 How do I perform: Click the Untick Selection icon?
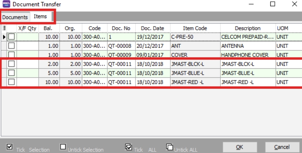pos(63,147)
